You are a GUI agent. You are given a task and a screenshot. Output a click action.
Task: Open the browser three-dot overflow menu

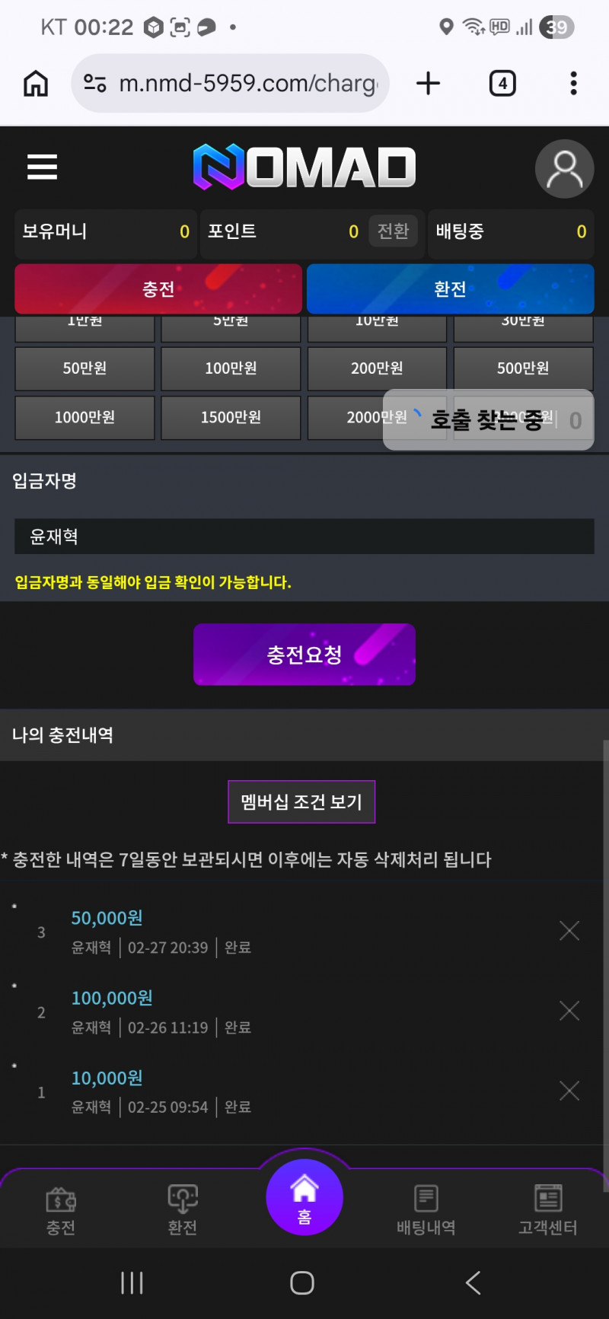click(x=573, y=83)
